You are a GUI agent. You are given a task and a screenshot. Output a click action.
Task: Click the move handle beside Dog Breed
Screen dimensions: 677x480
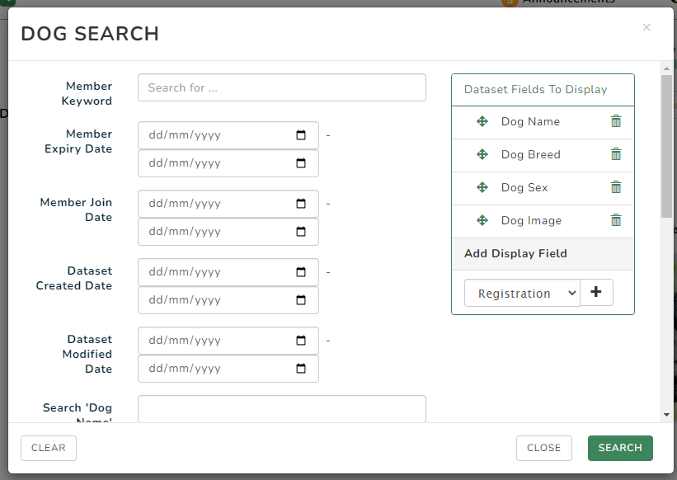coord(482,154)
